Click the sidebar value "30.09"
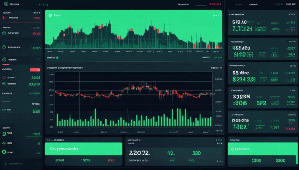Viewport: 299px width, 170px height. [x=36, y=77]
